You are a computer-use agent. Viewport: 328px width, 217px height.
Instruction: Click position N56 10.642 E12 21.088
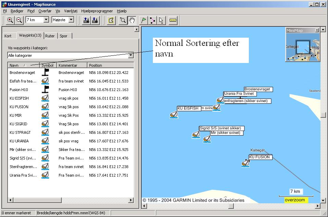click(109, 107)
